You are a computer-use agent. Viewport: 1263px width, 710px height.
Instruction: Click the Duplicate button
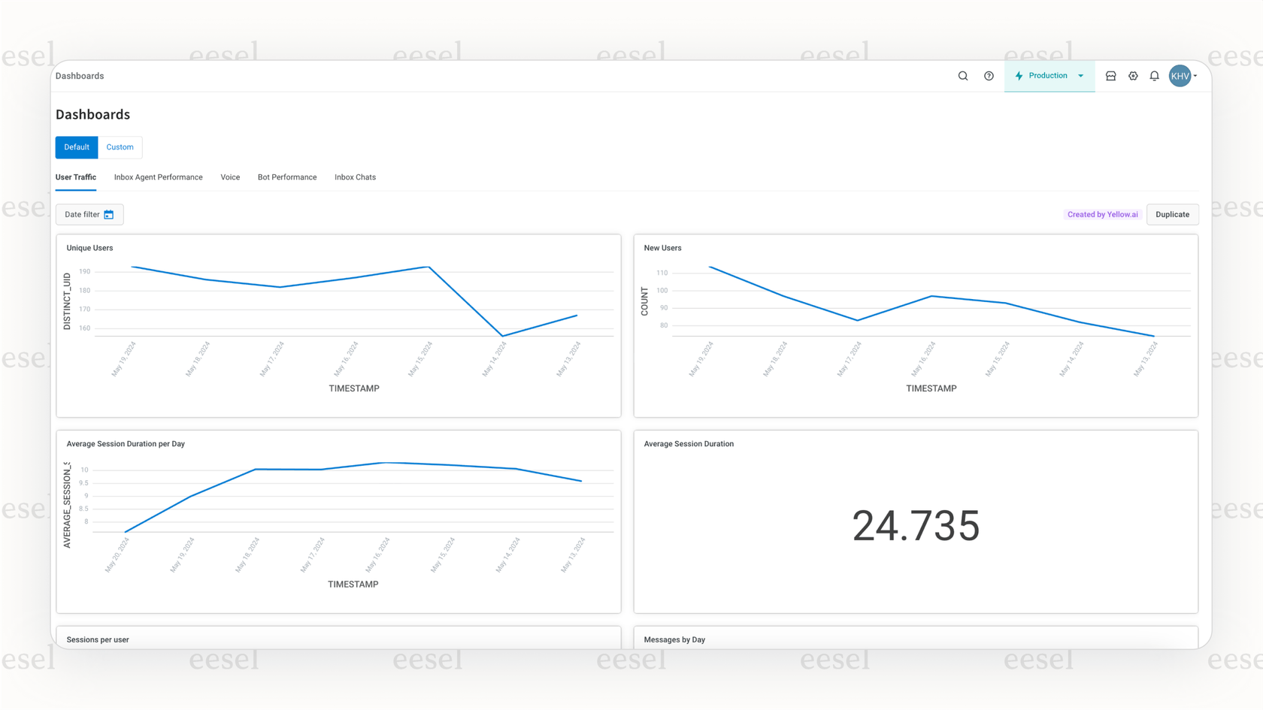click(x=1172, y=214)
